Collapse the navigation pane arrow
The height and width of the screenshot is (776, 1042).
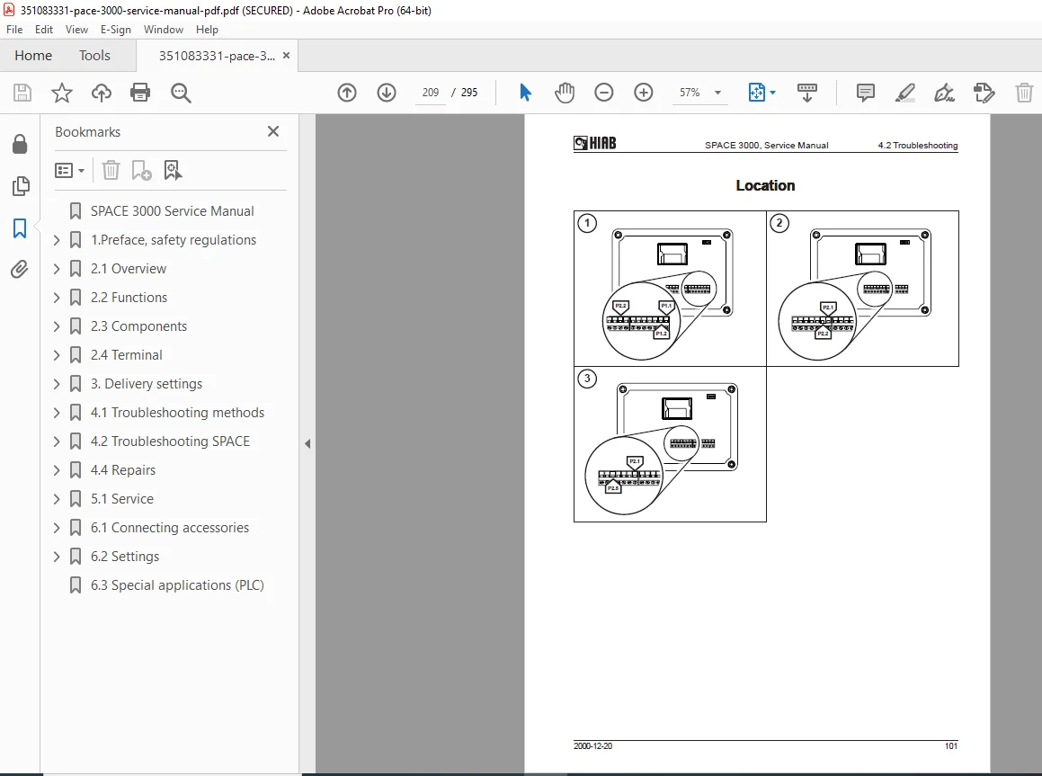(x=307, y=444)
